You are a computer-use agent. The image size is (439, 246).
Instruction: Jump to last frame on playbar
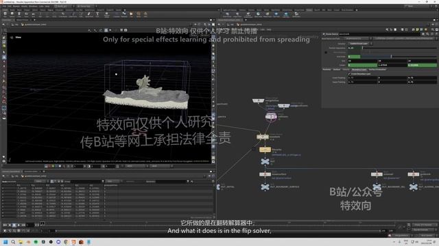(23, 225)
